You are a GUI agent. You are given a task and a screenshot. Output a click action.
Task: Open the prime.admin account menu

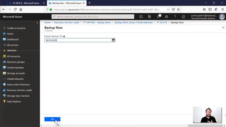(208, 17)
